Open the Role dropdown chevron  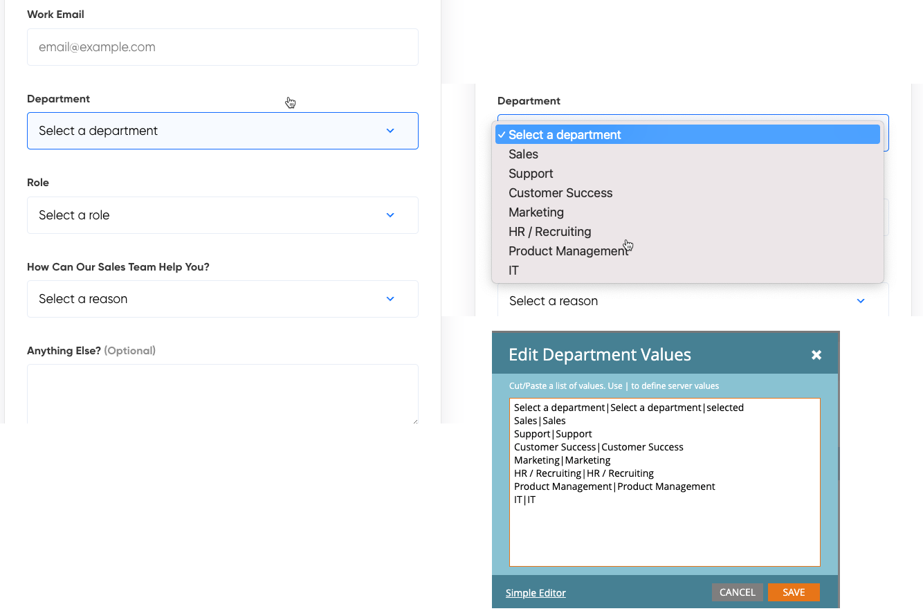point(390,215)
